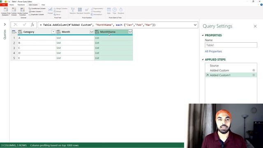Edit the query Name field
The image size is (263, 148).
point(231,45)
